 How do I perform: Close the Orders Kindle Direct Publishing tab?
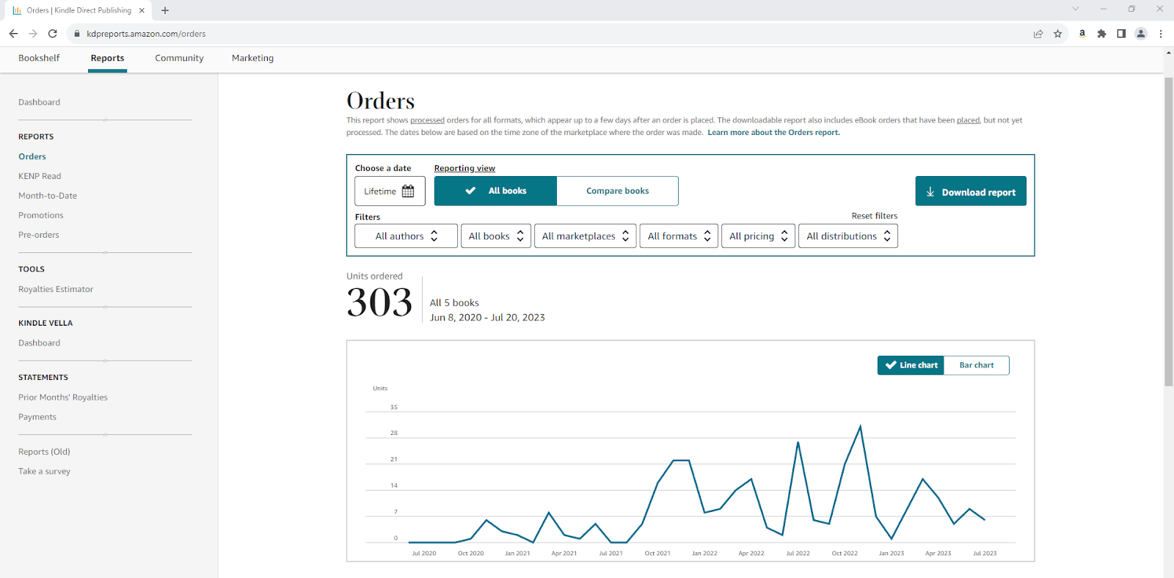[142, 10]
